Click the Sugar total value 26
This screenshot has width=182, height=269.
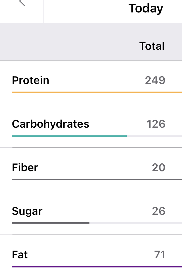click(x=158, y=211)
